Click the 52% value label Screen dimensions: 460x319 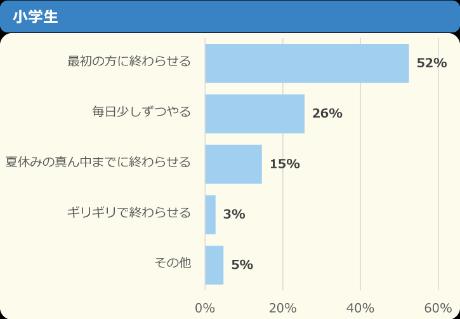tap(431, 63)
